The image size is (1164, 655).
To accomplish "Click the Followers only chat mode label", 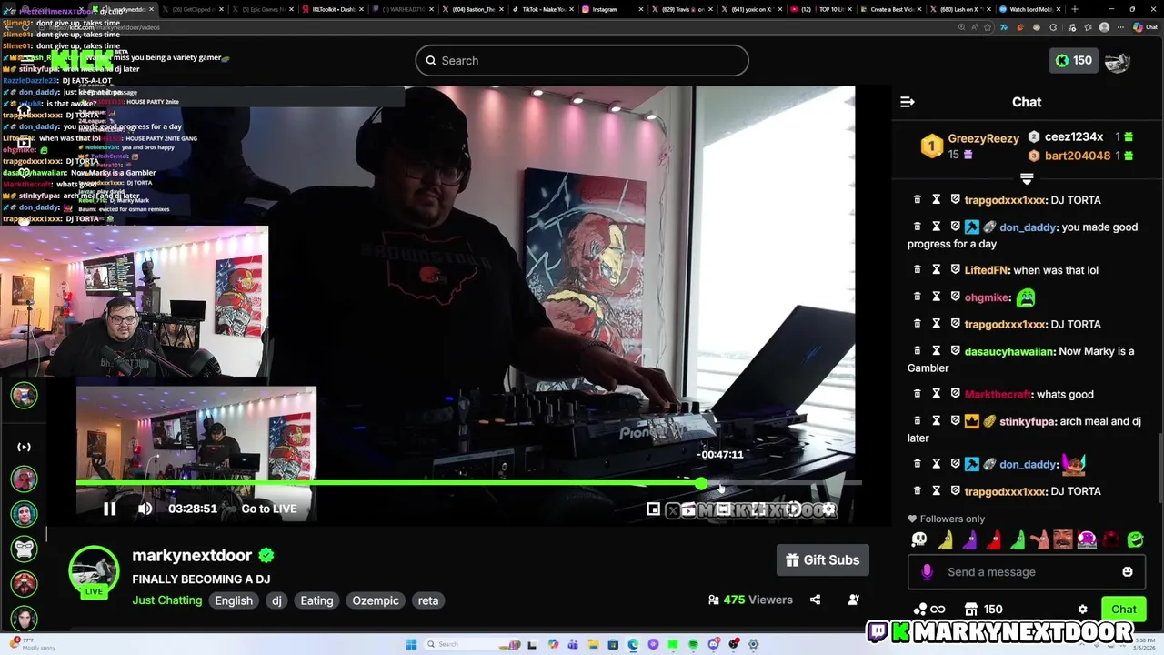I will (952, 519).
